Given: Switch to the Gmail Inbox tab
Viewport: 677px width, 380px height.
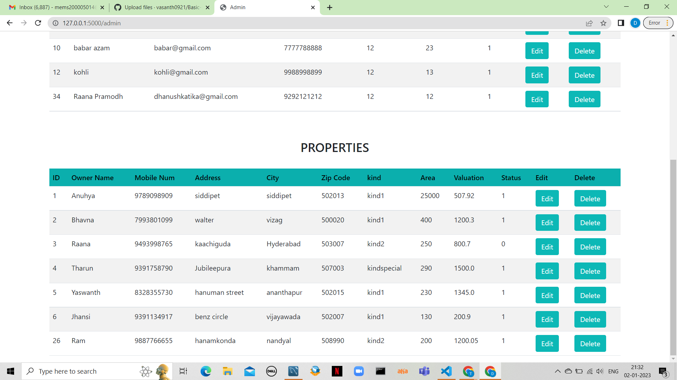Looking at the screenshot, I should pyautogui.click(x=53, y=7).
